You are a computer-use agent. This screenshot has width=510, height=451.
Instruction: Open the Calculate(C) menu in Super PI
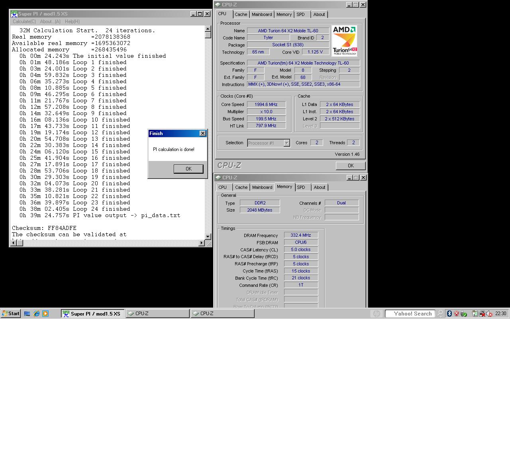tap(24, 22)
